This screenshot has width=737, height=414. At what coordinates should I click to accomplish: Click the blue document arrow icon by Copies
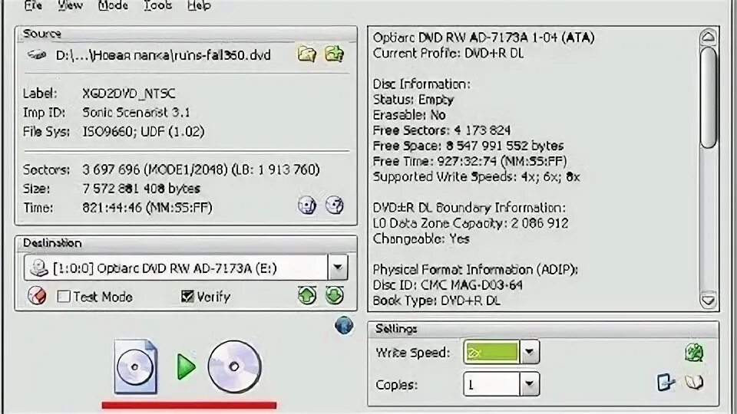[x=666, y=383]
